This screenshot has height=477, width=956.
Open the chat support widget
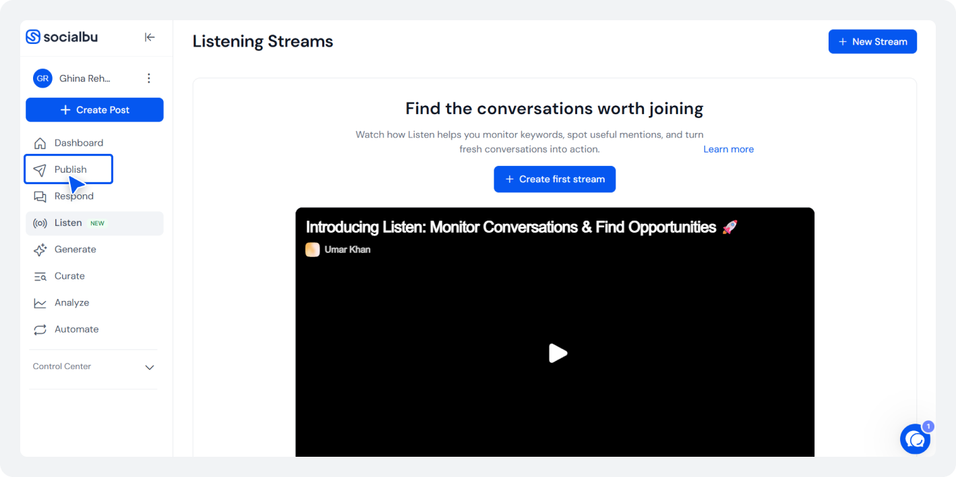[916, 439]
